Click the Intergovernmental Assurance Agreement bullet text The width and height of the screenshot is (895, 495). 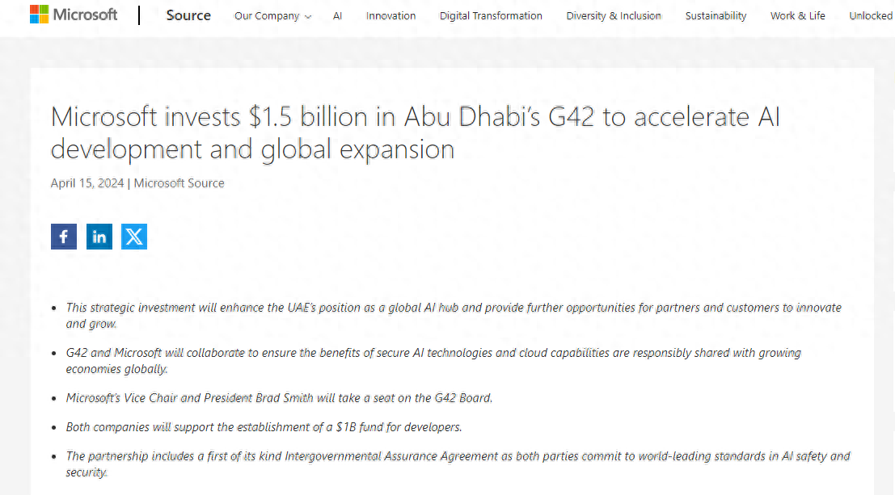click(x=458, y=456)
